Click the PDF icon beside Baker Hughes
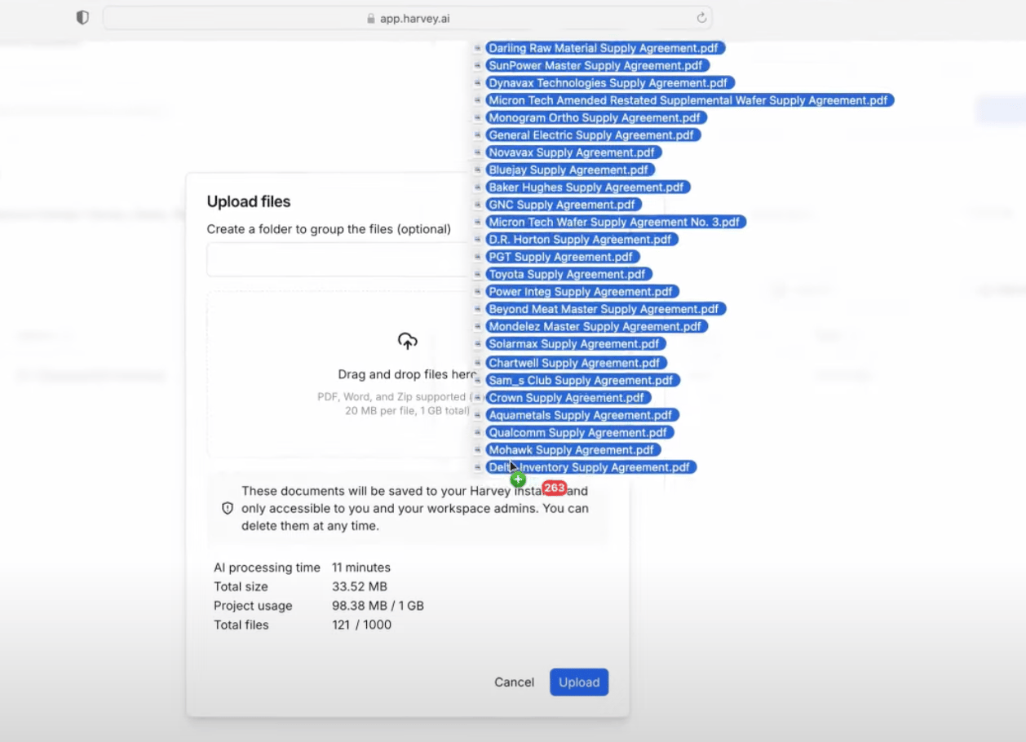The image size is (1026, 742). 478,187
